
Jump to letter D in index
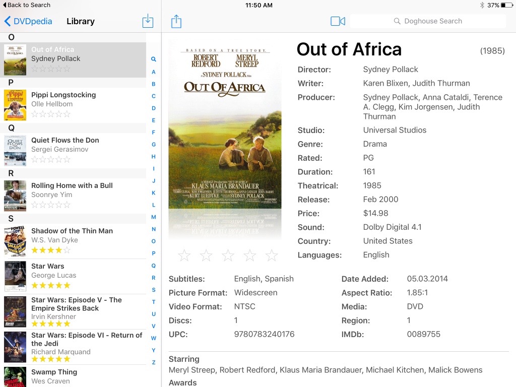[153, 108]
